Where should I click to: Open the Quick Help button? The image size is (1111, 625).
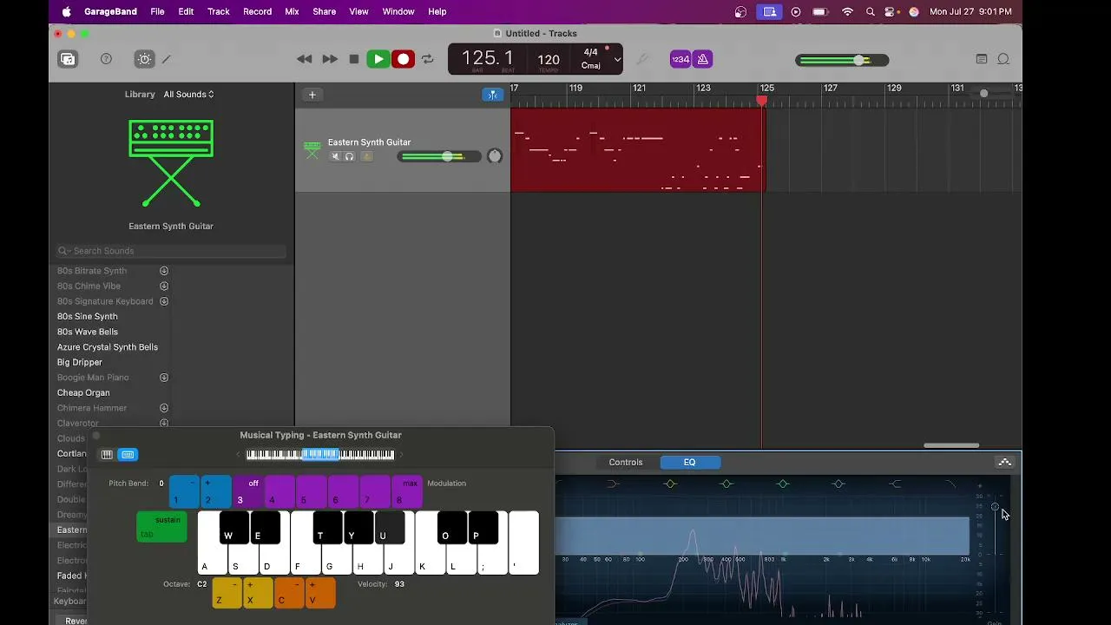106,59
